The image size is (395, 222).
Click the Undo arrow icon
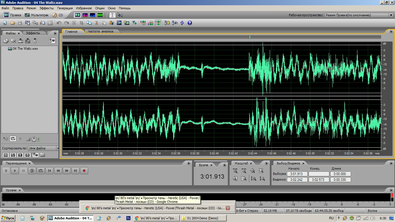click(59, 23)
